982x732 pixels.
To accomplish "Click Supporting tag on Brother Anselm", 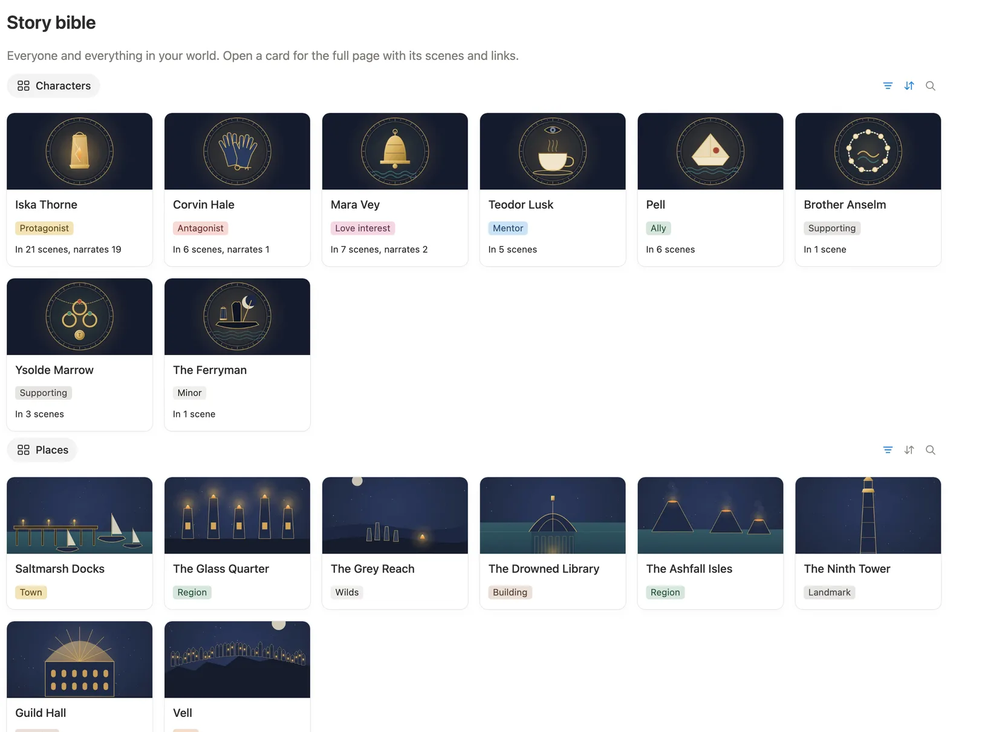I will pos(832,228).
